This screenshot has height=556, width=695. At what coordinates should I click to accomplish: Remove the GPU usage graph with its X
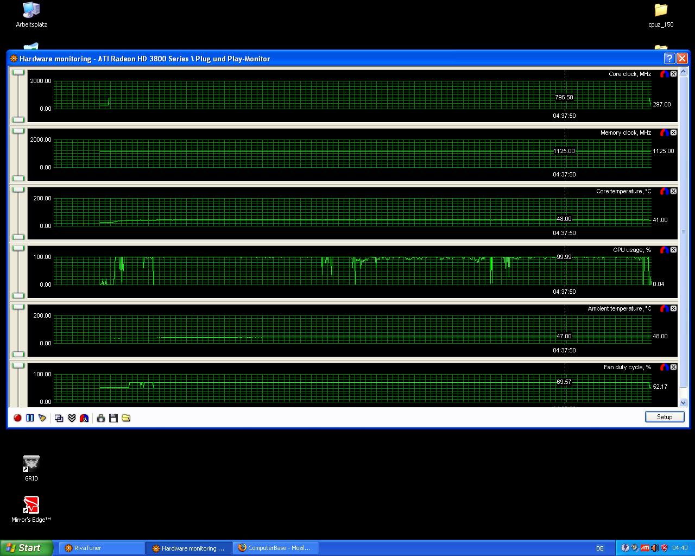(x=673, y=250)
